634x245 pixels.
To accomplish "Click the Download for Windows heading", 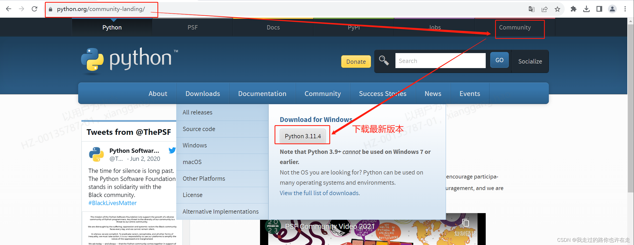I will (316, 120).
